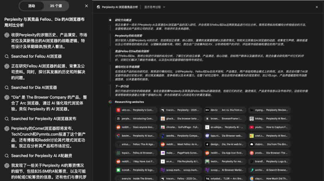Open the dev.to Arc vs. Dia source chip

(225, 110)
